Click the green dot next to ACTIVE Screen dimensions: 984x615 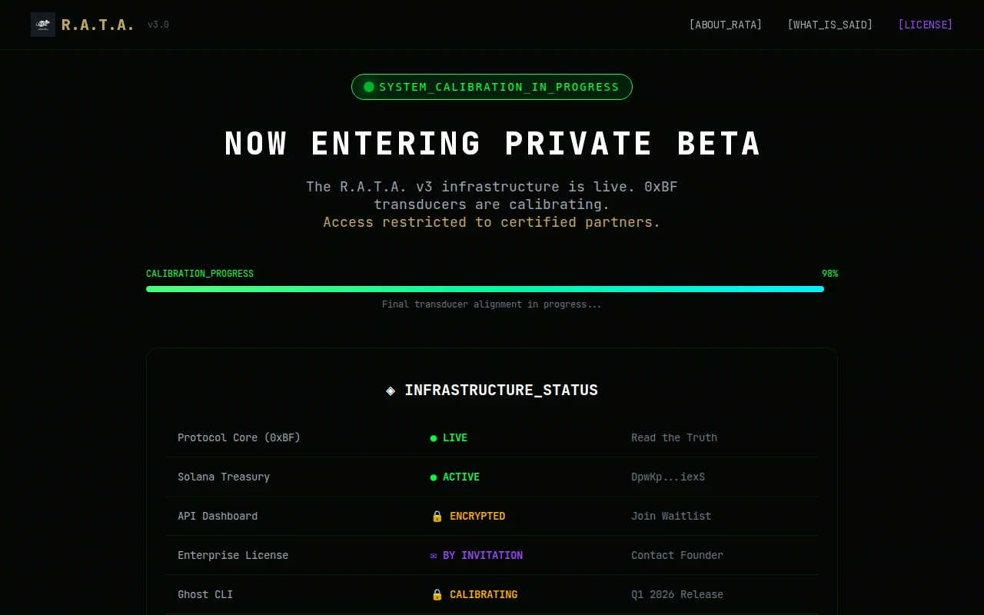pos(434,477)
